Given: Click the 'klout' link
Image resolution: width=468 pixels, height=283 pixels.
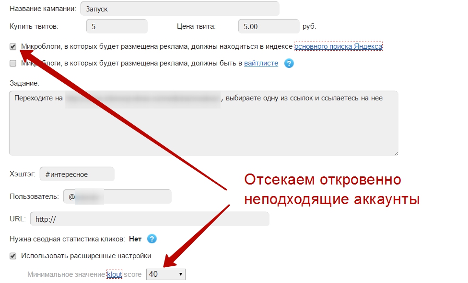Looking at the screenshot, I should (x=114, y=274).
